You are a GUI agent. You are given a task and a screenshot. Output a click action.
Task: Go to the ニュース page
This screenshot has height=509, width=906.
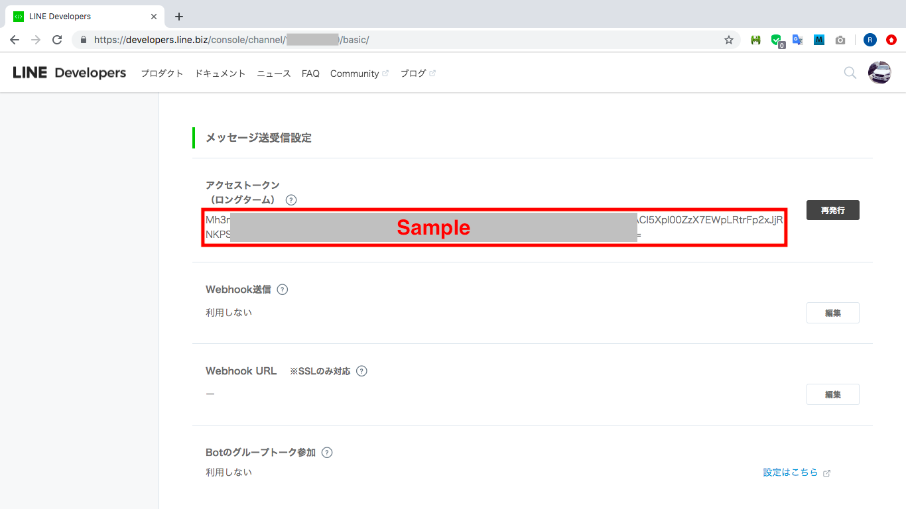point(274,74)
